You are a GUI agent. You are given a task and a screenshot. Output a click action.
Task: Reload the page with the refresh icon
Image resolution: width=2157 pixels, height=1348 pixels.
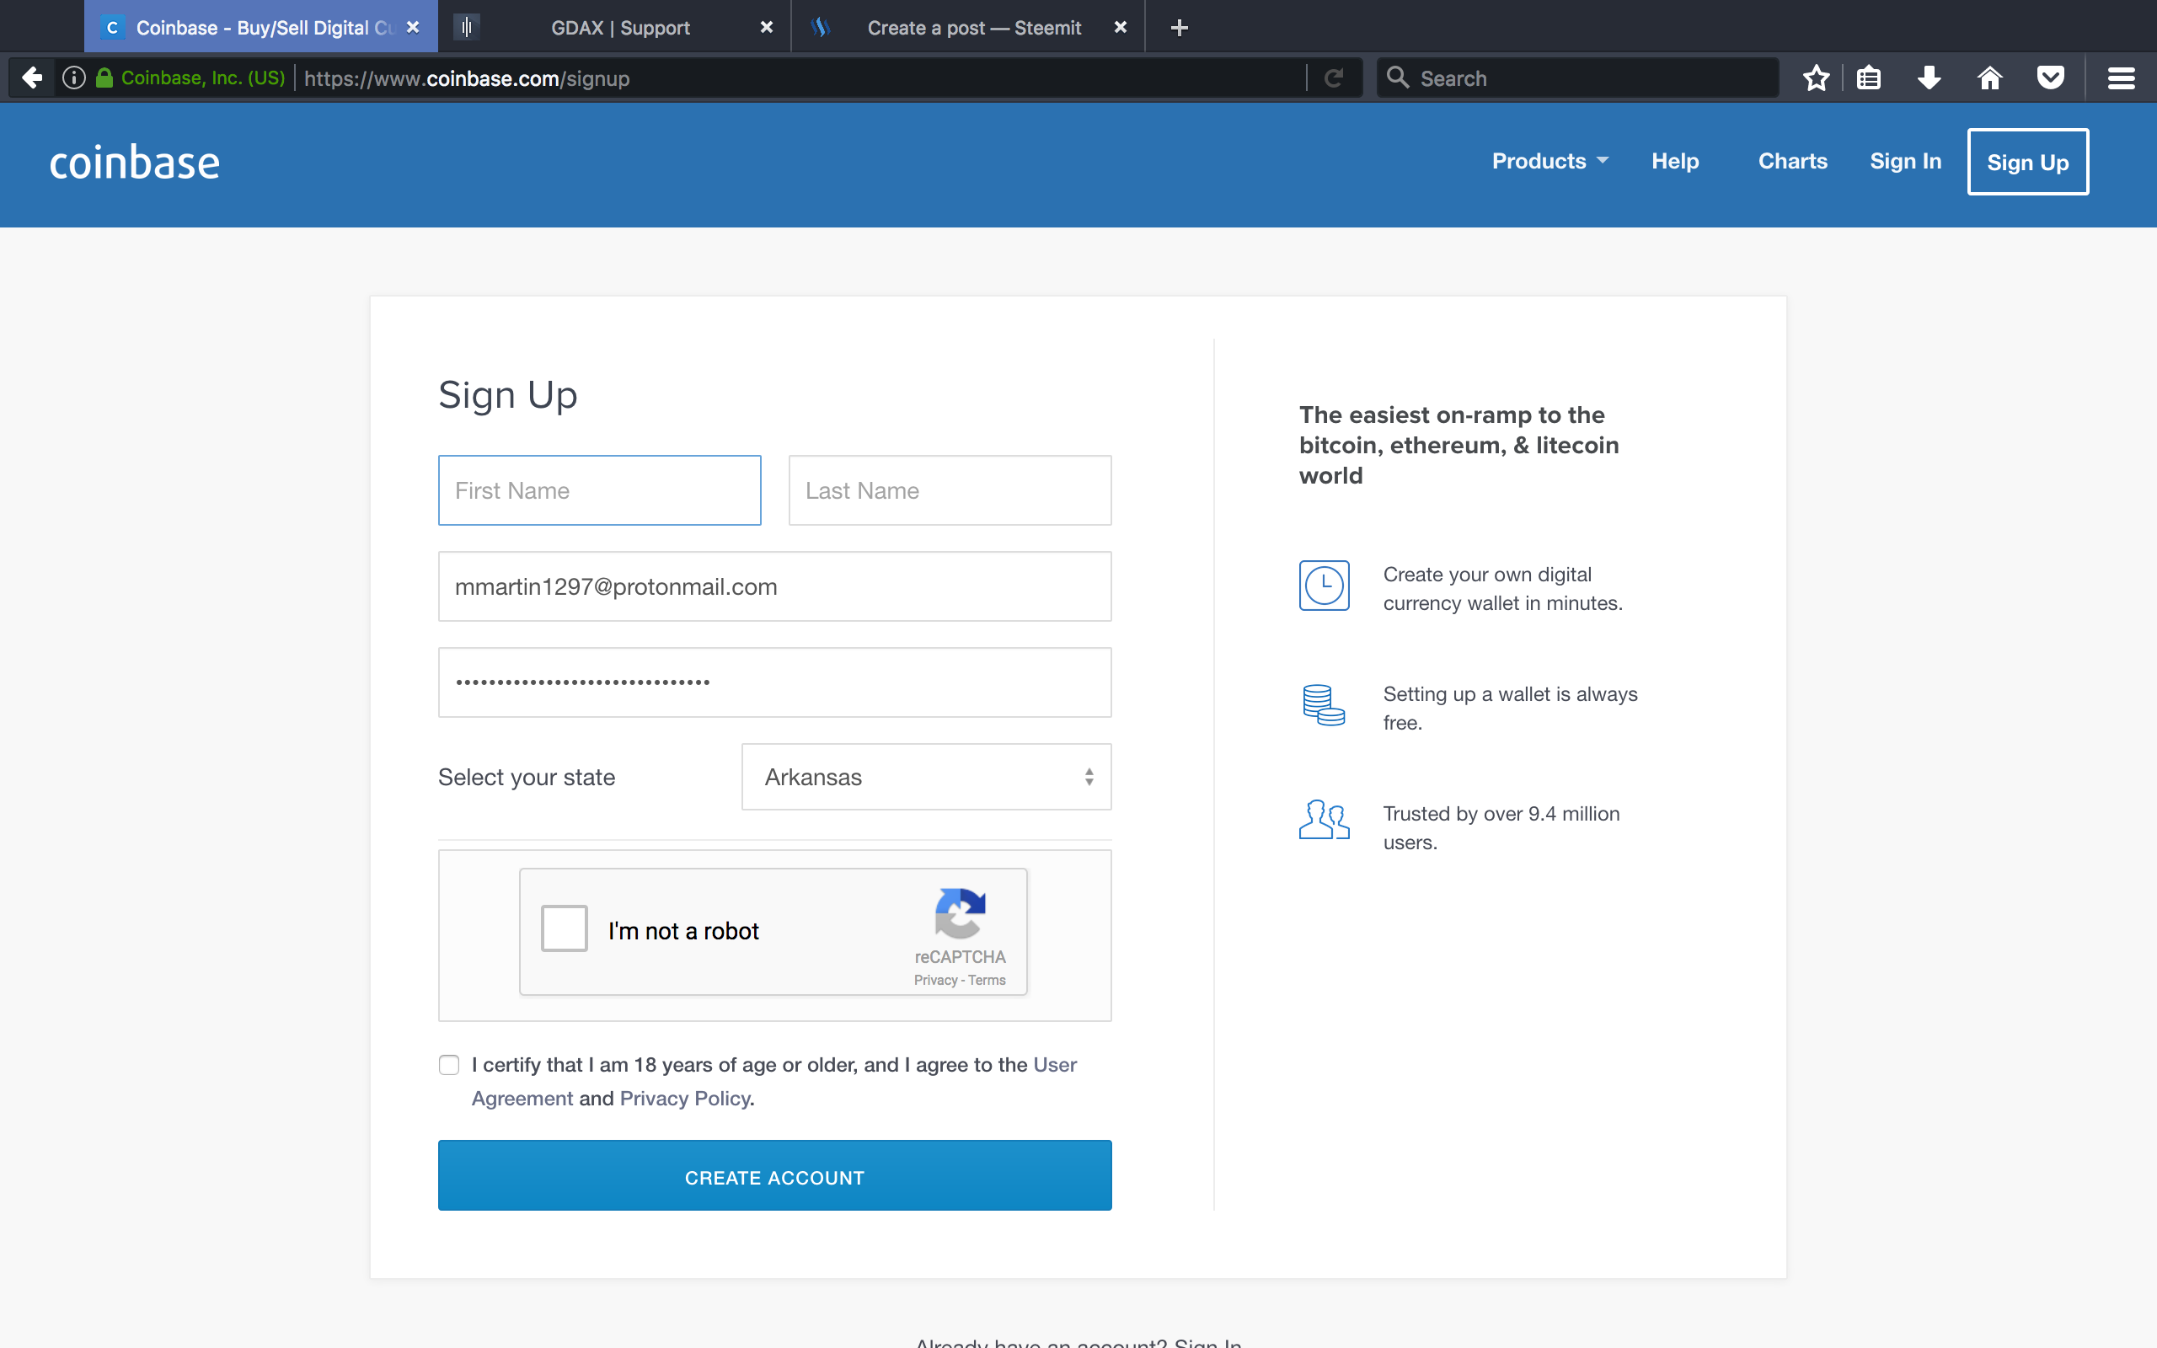(1334, 78)
